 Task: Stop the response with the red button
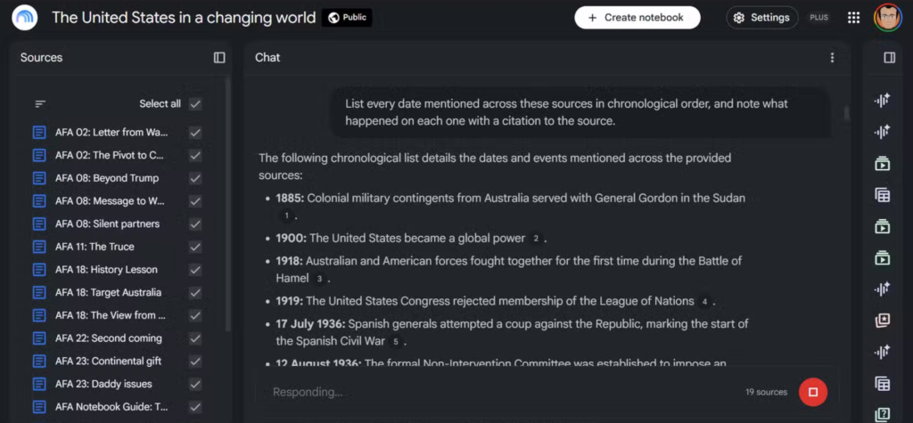(813, 392)
